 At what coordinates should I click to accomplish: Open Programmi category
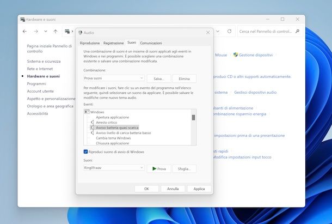click(x=36, y=83)
